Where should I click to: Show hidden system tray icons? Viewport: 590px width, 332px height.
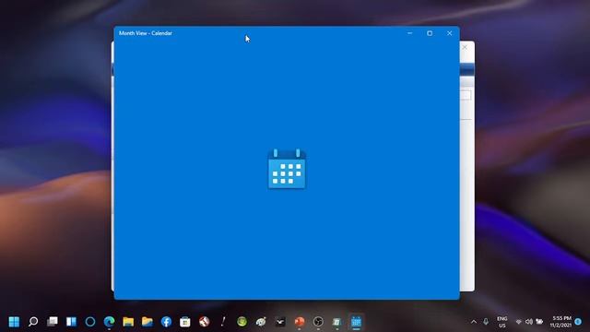(x=474, y=322)
